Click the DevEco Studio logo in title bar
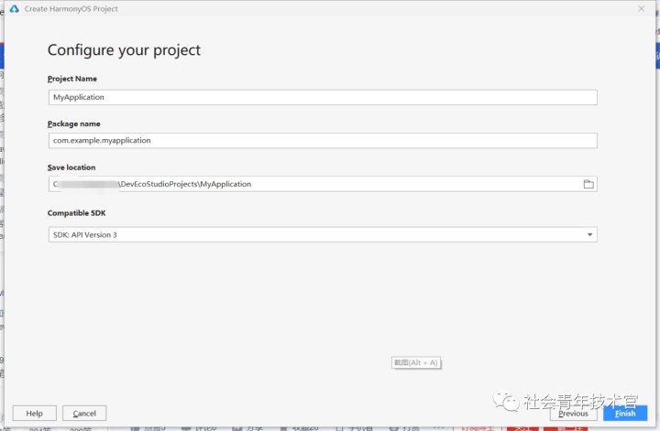The image size is (660, 431). [x=15, y=9]
